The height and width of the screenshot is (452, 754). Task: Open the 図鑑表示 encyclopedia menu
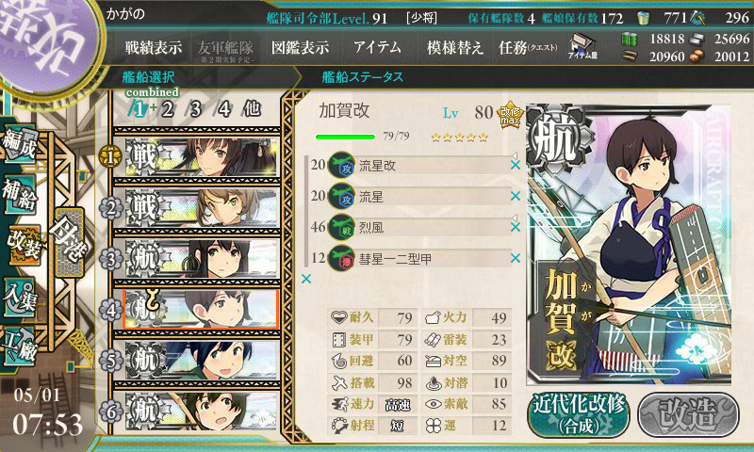click(300, 47)
